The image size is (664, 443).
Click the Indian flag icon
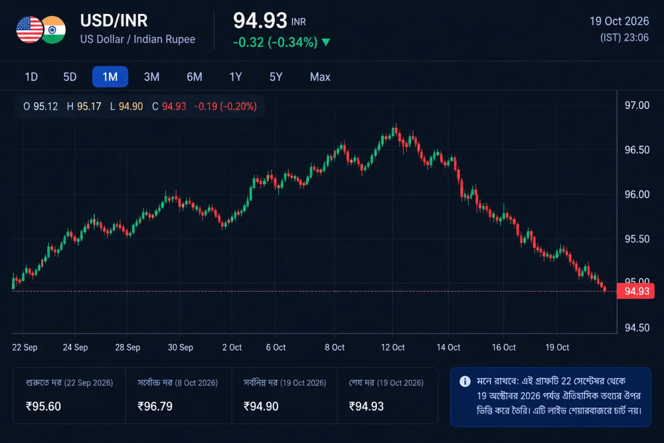[x=54, y=30]
